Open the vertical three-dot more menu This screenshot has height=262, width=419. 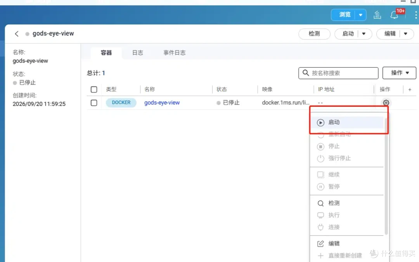(x=416, y=15)
